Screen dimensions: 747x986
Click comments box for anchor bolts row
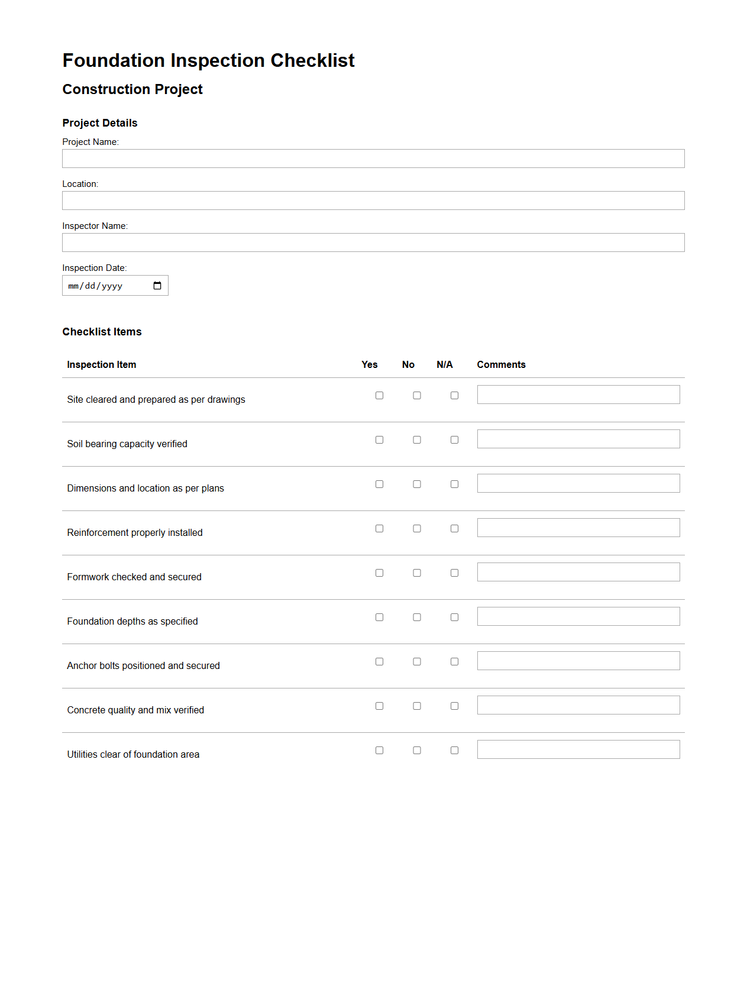578,660
